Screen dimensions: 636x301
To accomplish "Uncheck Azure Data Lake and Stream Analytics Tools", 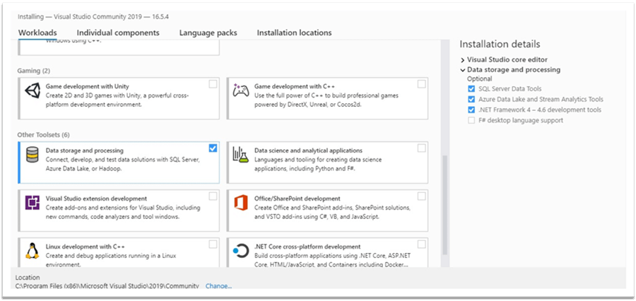I will 471,100.
